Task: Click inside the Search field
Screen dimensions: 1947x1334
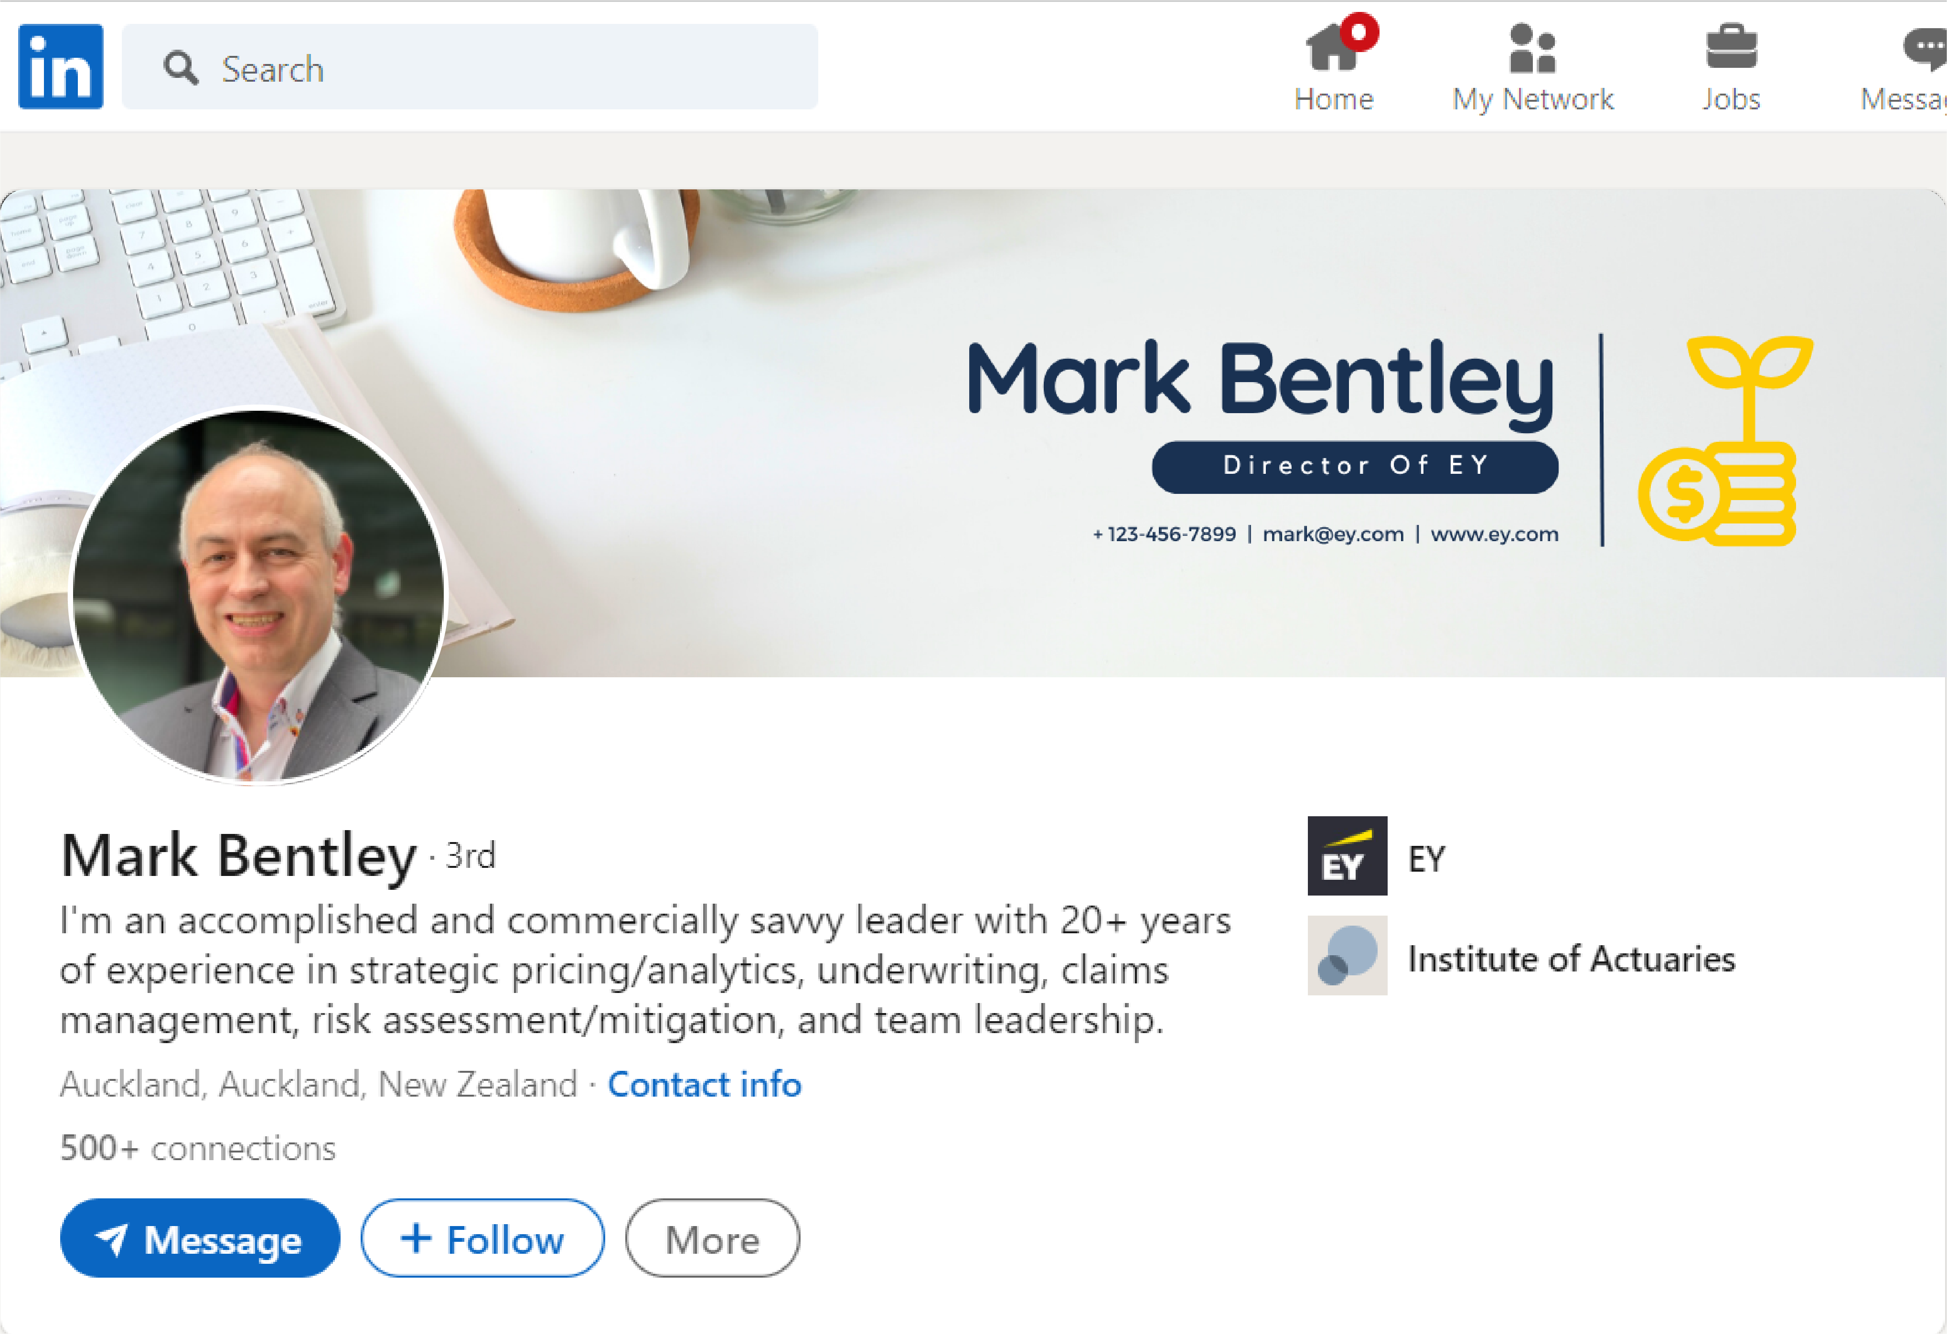Action: [470, 67]
